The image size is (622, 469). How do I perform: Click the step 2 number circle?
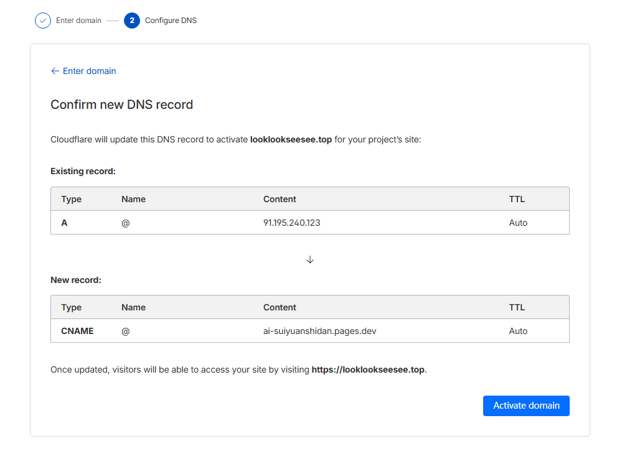[132, 21]
